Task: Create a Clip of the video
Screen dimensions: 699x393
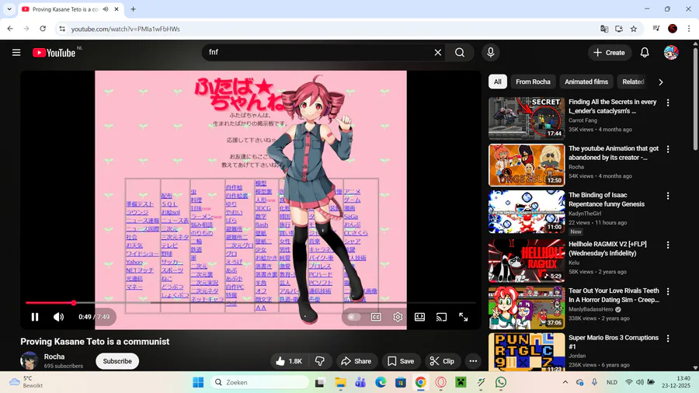Action: click(x=442, y=361)
